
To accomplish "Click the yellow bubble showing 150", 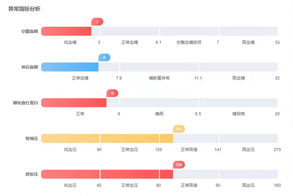I will pos(179,129).
